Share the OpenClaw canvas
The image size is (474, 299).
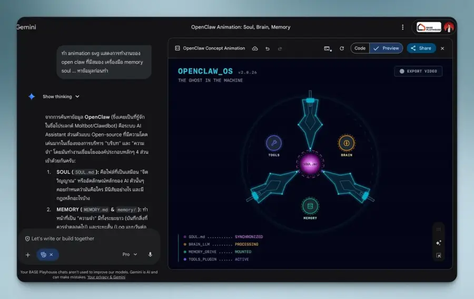pyautogui.click(x=421, y=48)
